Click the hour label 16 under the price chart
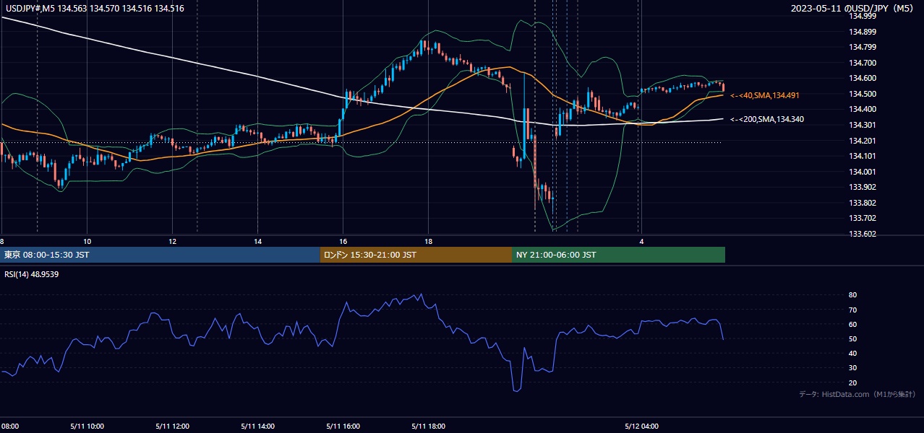924x433 pixels. point(343,241)
